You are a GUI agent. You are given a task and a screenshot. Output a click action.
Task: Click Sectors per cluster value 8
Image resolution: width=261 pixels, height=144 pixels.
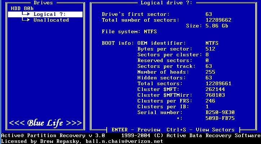207,54
